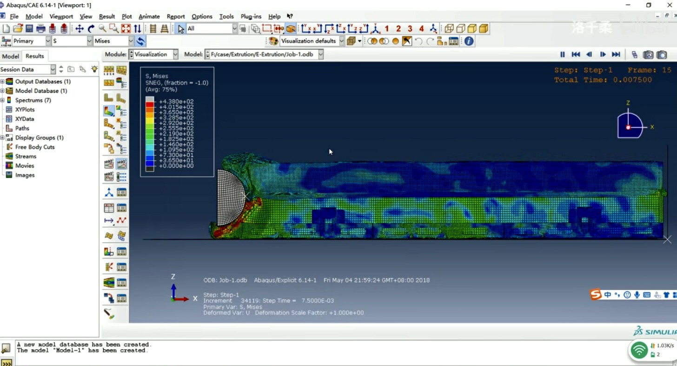Open the Module Visualization dropdown
The height and width of the screenshot is (366, 677).
(175, 54)
